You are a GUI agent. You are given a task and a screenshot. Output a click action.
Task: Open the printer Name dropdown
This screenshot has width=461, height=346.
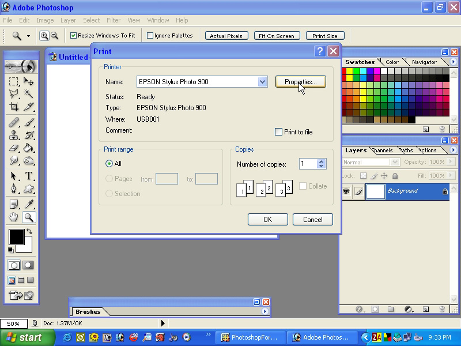[263, 81]
